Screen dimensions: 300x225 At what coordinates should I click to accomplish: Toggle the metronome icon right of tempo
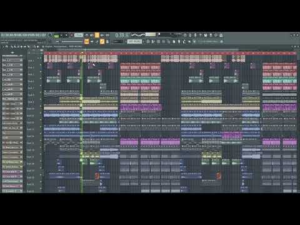(x=87, y=35)
